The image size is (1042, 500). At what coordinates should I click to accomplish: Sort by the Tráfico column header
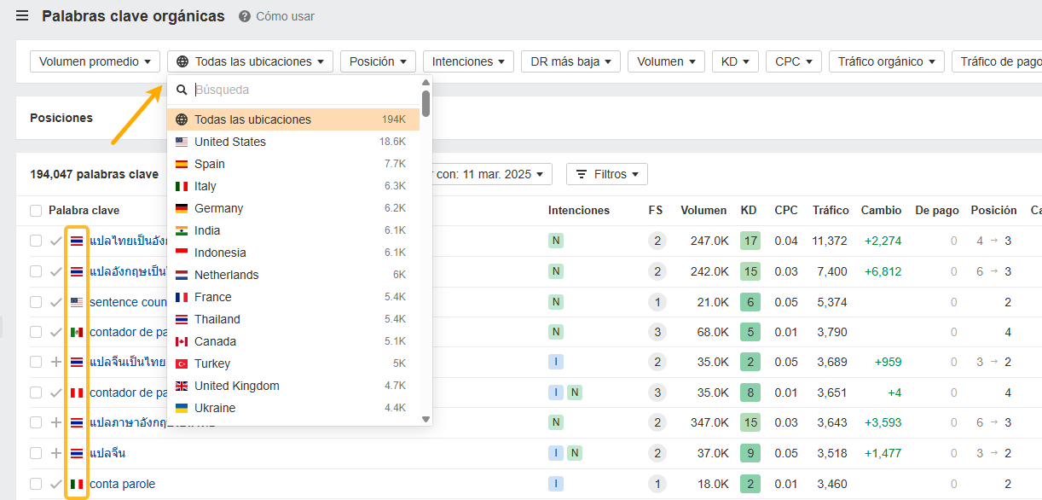830,210
